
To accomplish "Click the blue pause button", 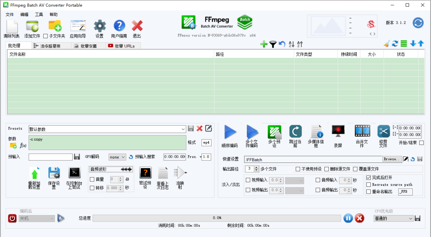I will click(x=348, y=218).
